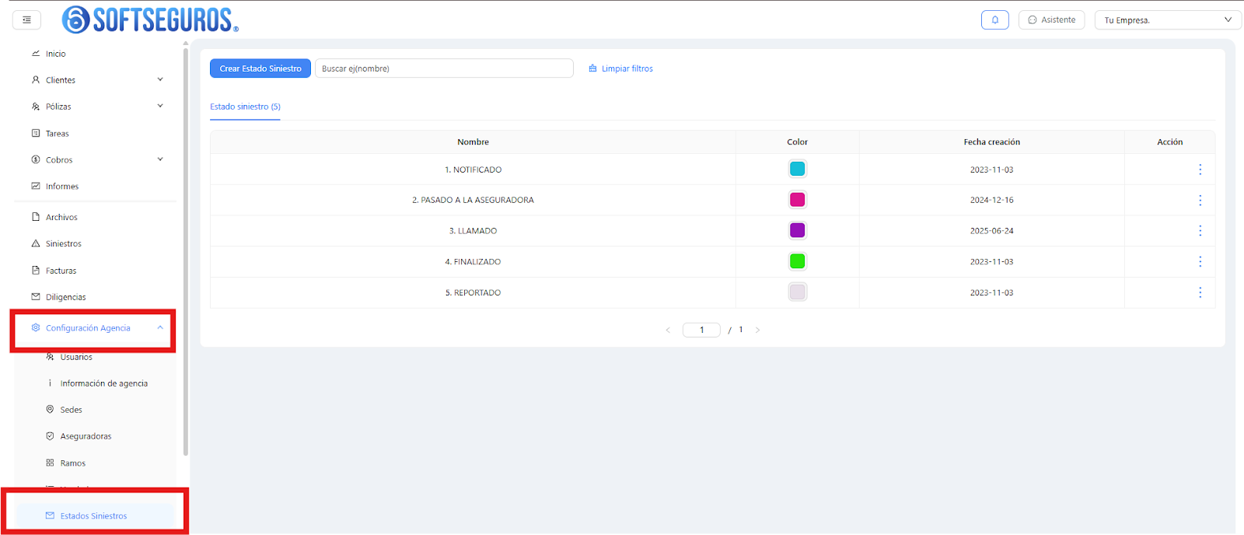This screenshot has width=1244, height=535.
Task: Open action menu for NOTIFICADO row
Action: [1200, 170]
